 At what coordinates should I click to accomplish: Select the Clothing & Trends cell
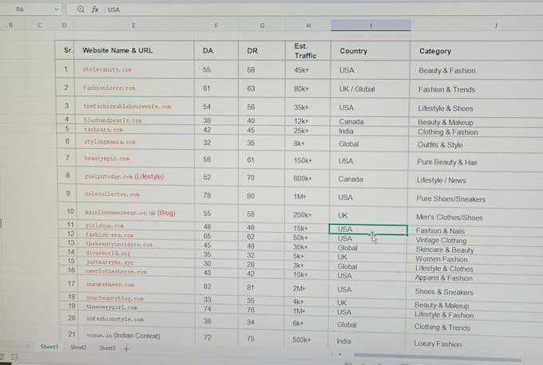[474, 328]
